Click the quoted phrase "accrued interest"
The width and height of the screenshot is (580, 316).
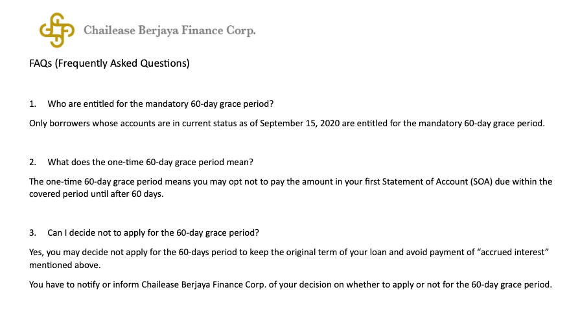click(x=513, y=252)
